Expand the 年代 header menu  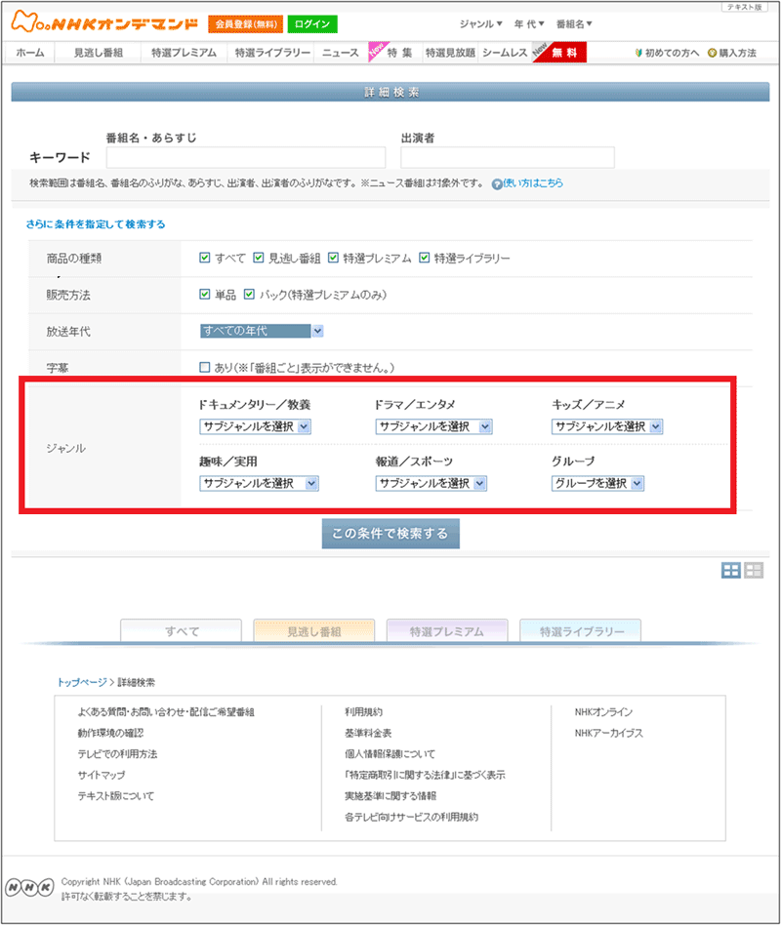[x=529, y=24]
